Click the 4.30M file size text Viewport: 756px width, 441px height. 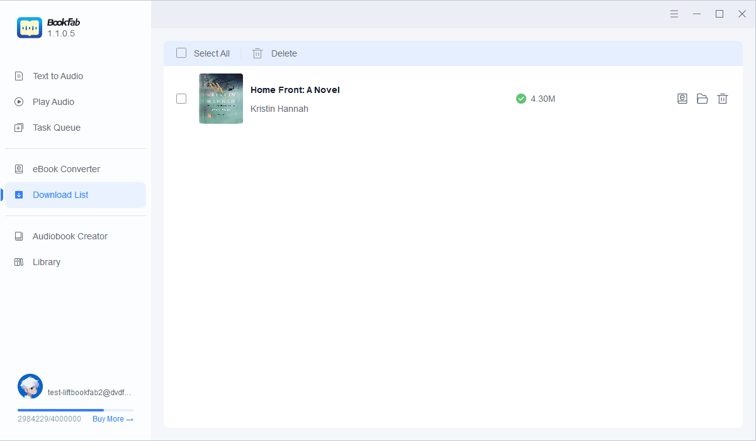click(x=543, y=99)
